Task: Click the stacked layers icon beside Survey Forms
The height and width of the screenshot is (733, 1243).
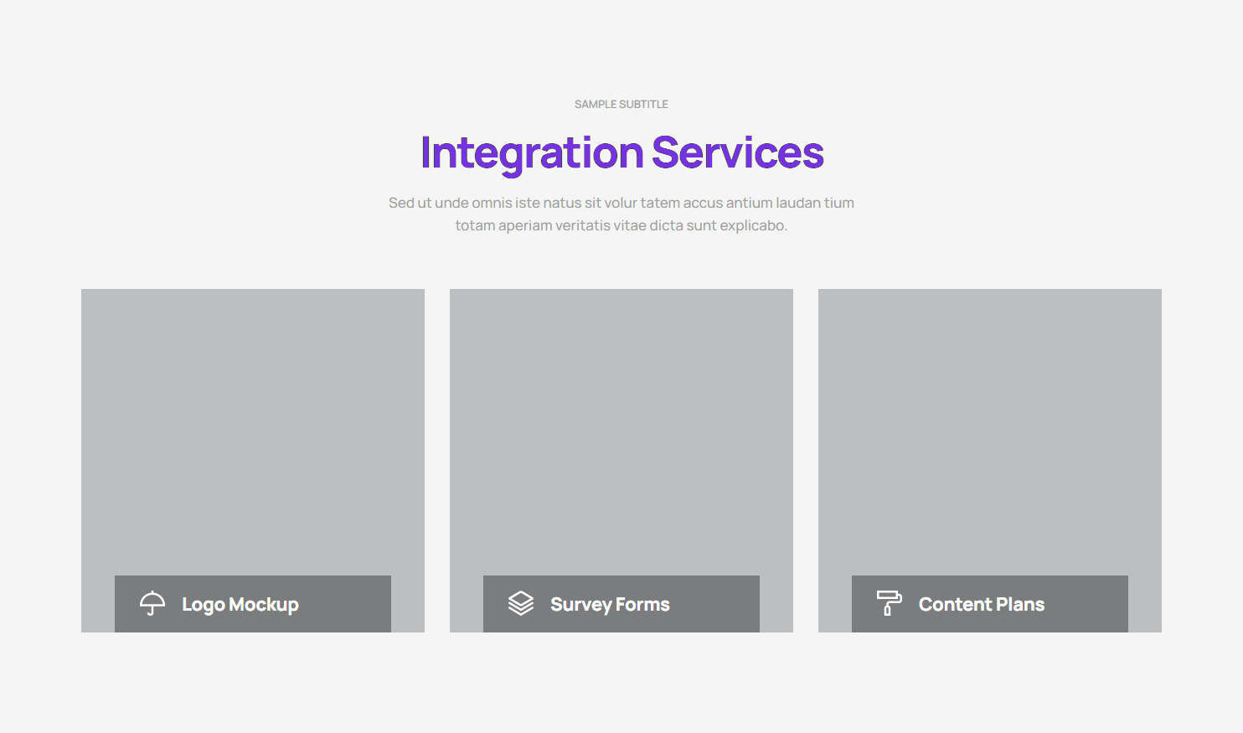Action: (521, 603)
